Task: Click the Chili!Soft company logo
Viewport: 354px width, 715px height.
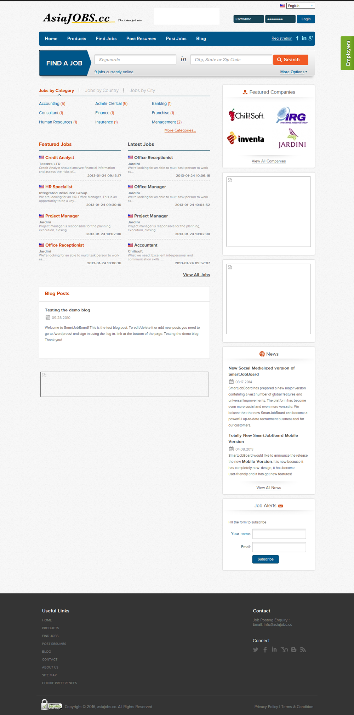Action: pos(246,115)
